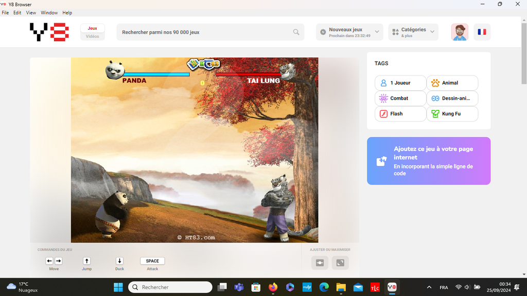This screenshot has height=296, width=527.
Task: Click the fit-to-size game icon
Action: [x=320, y=263]
